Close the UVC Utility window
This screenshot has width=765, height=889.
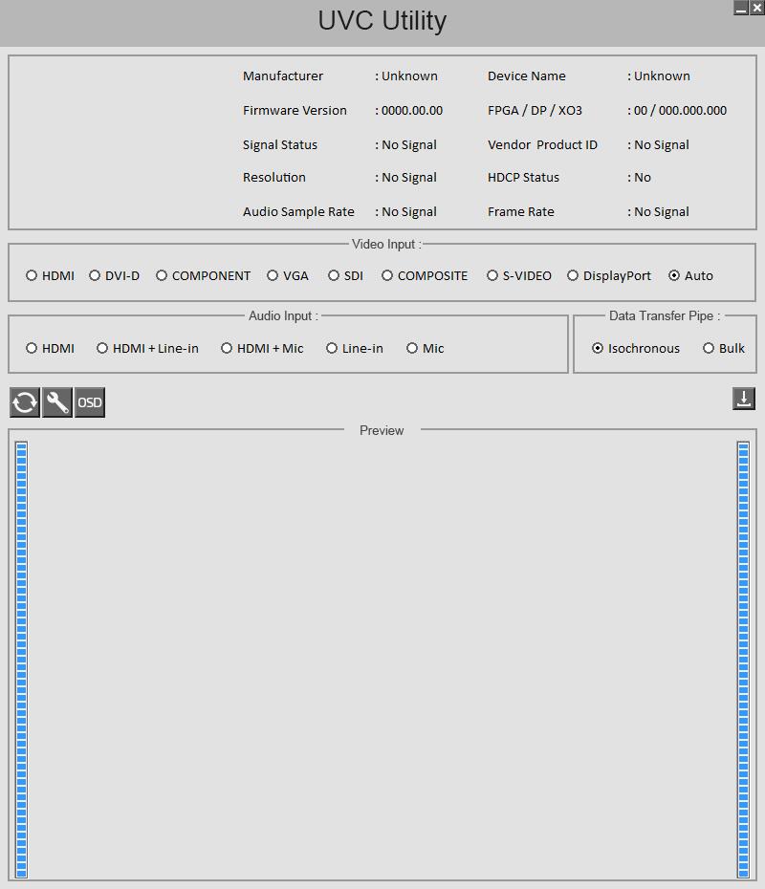pos(757,8)
